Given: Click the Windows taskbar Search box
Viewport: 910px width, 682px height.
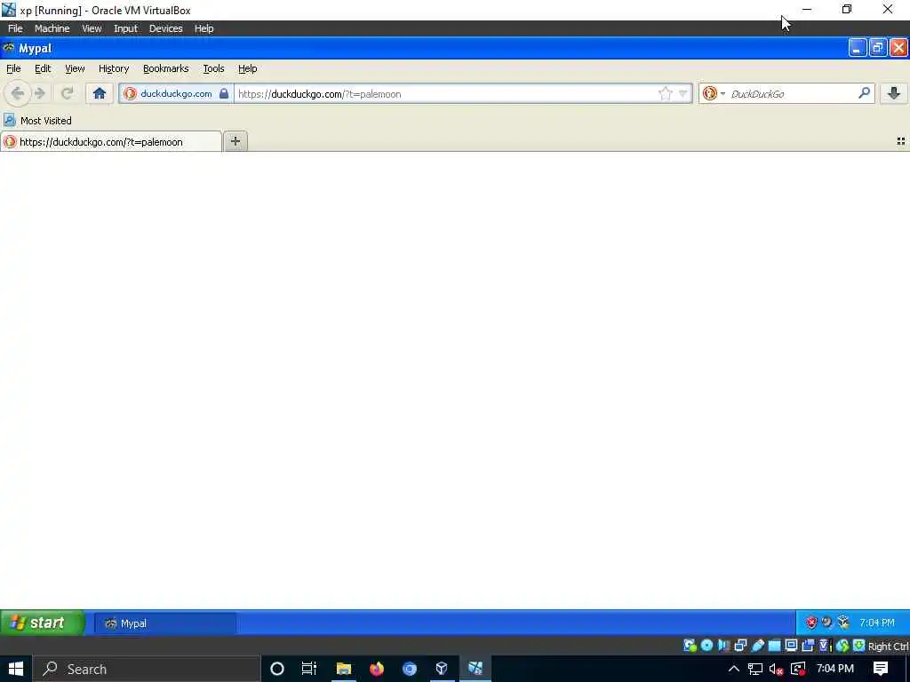Looking at the screenshot, I should point(147,669).
